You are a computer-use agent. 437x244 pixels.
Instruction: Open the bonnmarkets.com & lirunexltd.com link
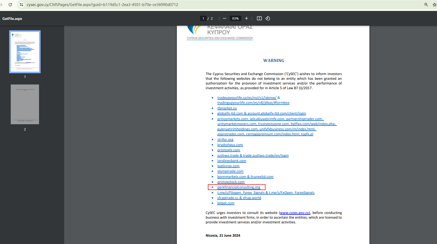[245, 177]
